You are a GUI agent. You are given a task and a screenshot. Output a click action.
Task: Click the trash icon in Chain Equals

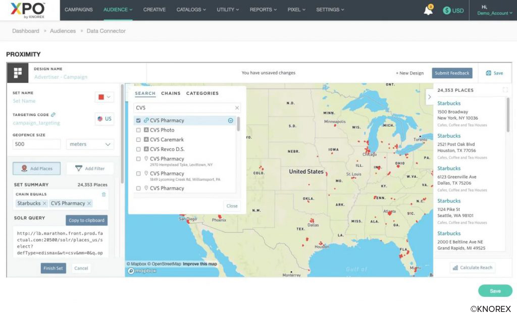pyautogui.click(x=104, y=194)
